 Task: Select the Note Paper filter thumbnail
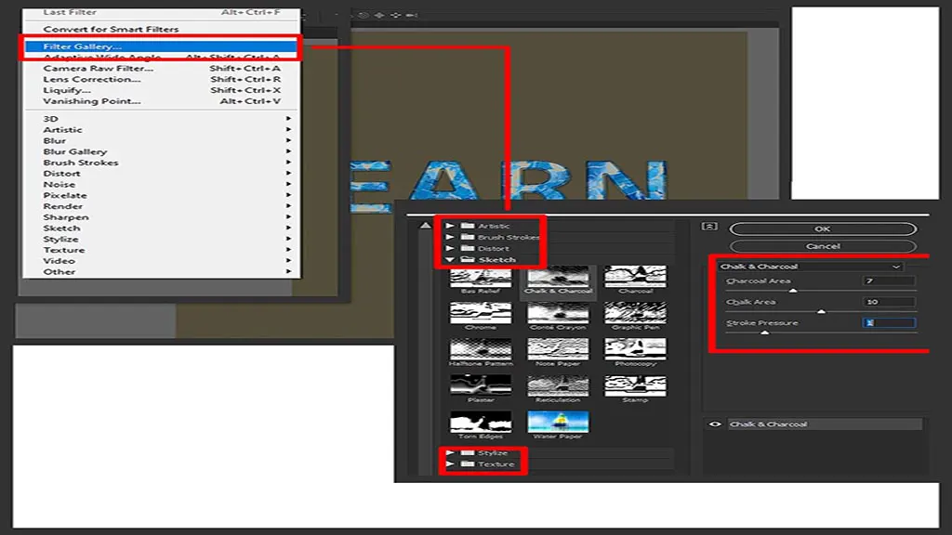tap(558, 353)
